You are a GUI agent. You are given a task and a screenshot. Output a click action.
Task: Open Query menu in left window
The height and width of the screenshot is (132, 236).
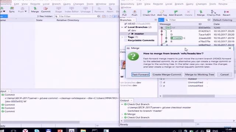[x=67, y=4]
